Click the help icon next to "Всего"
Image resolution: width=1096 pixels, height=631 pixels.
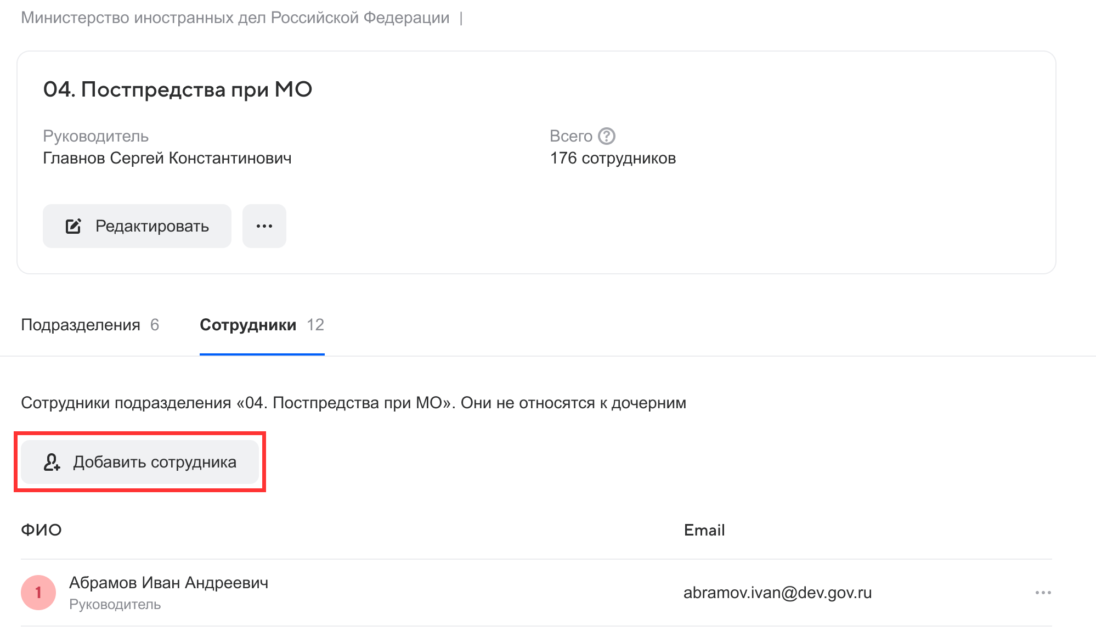(x=606, y=136)
